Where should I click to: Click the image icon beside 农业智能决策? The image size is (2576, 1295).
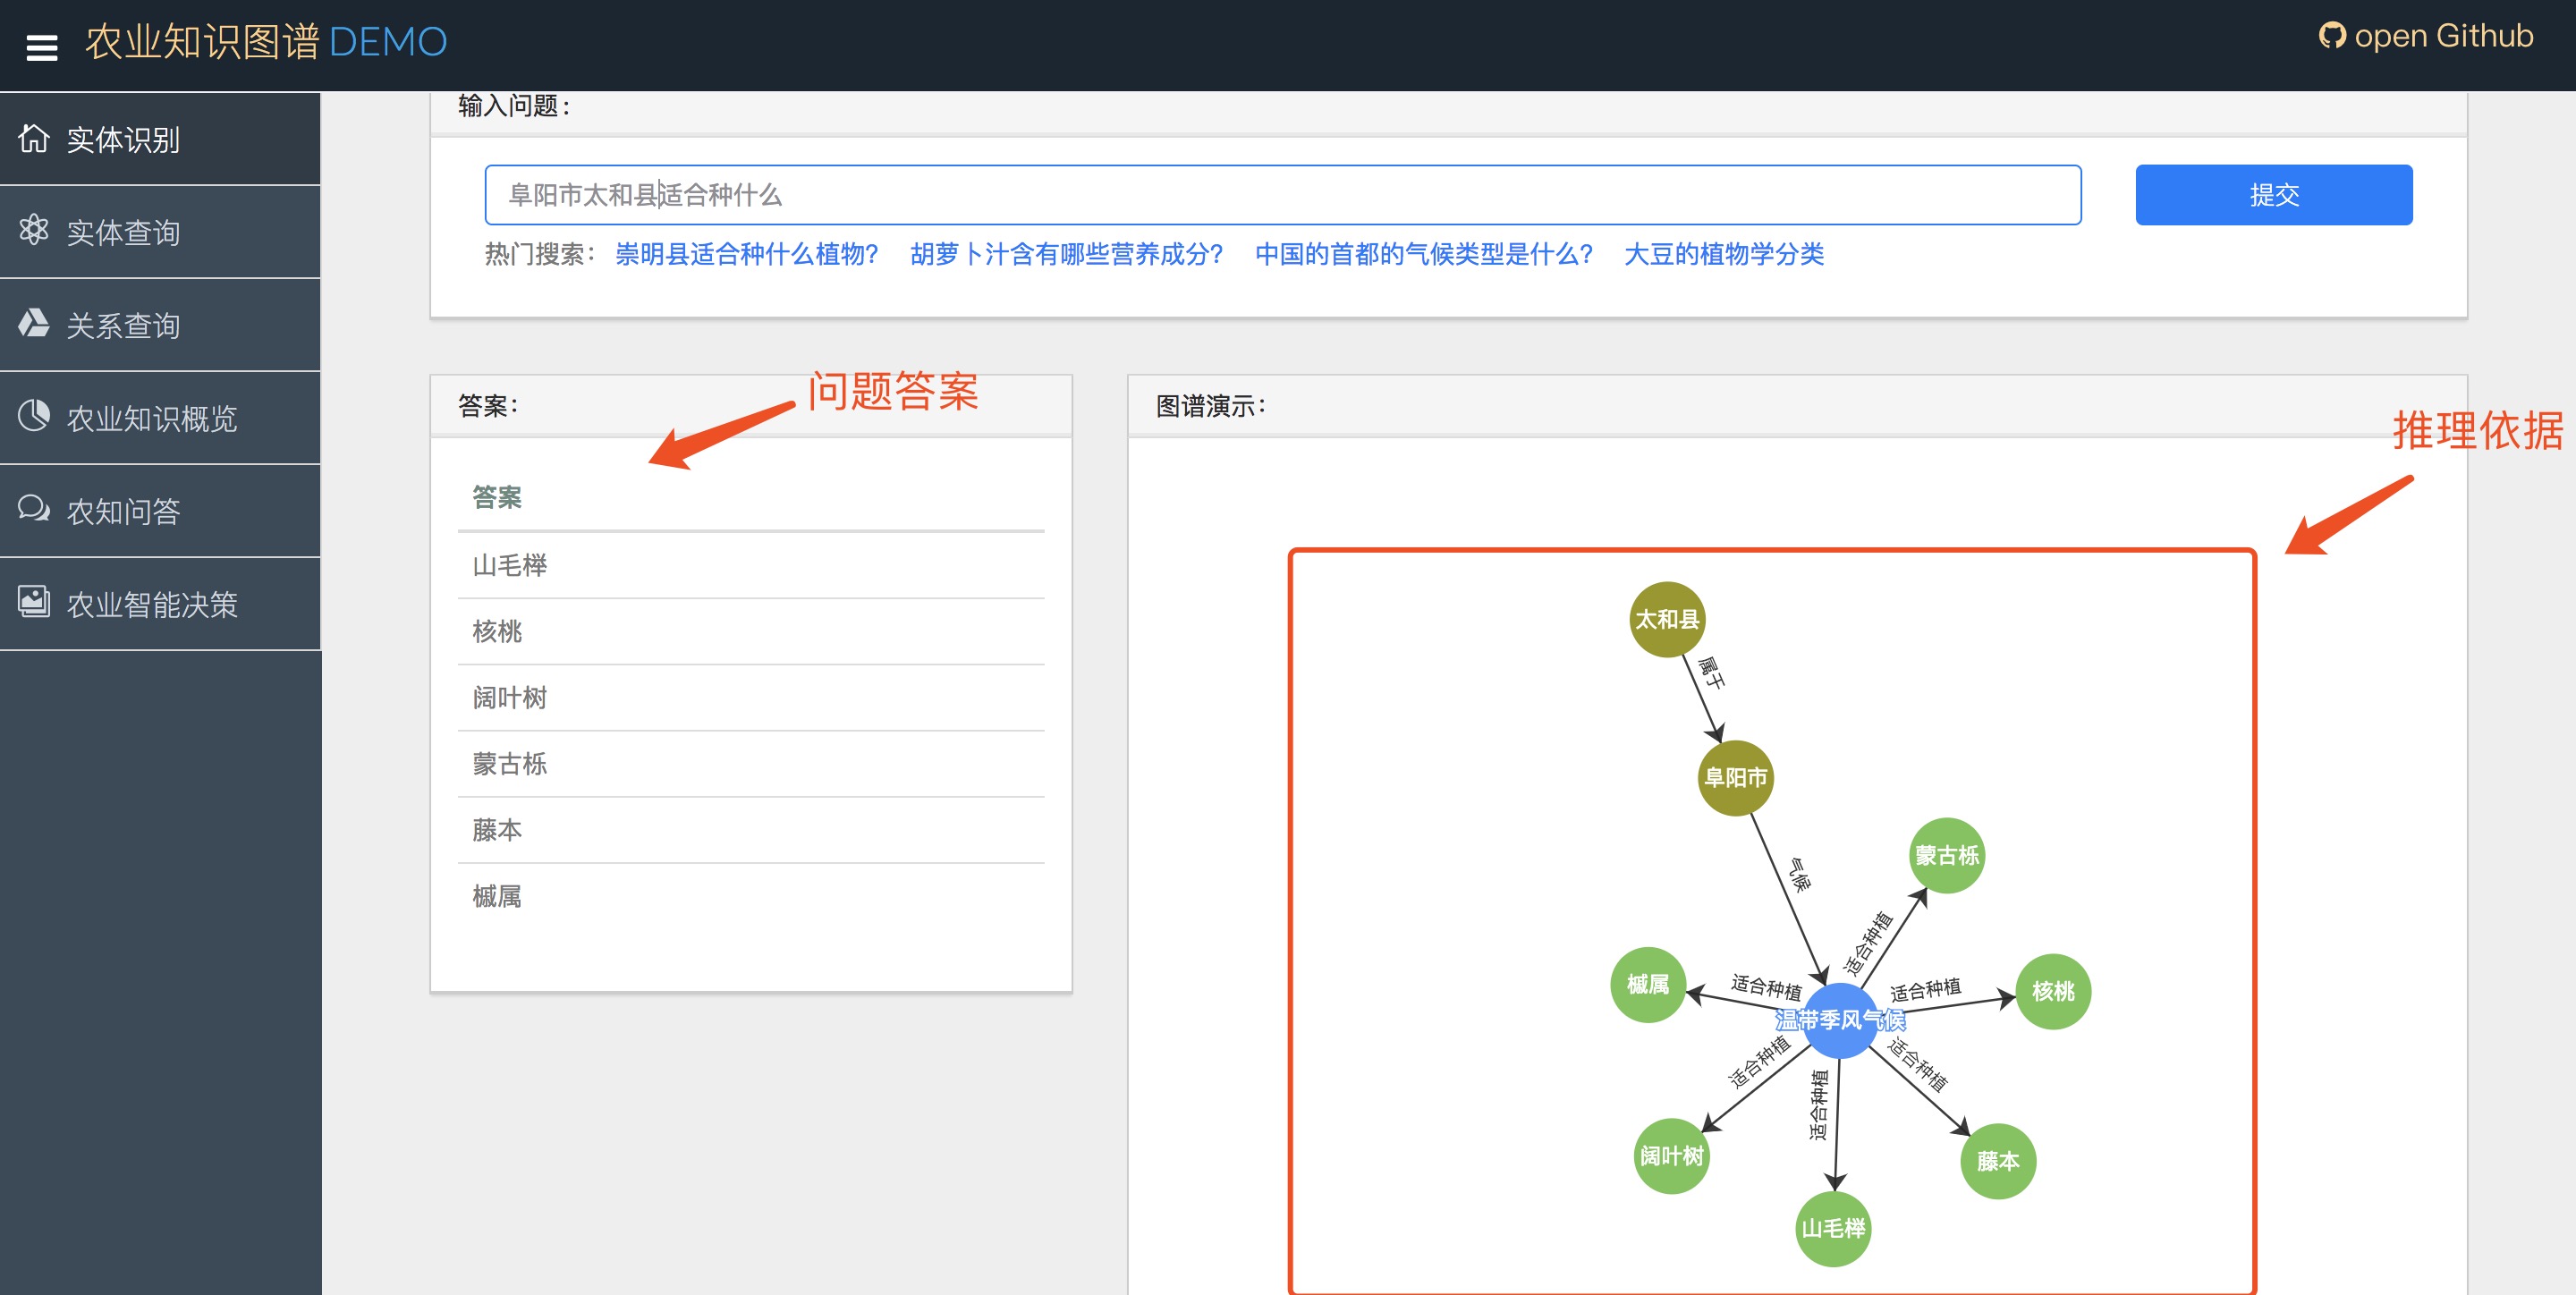[34, 602]
